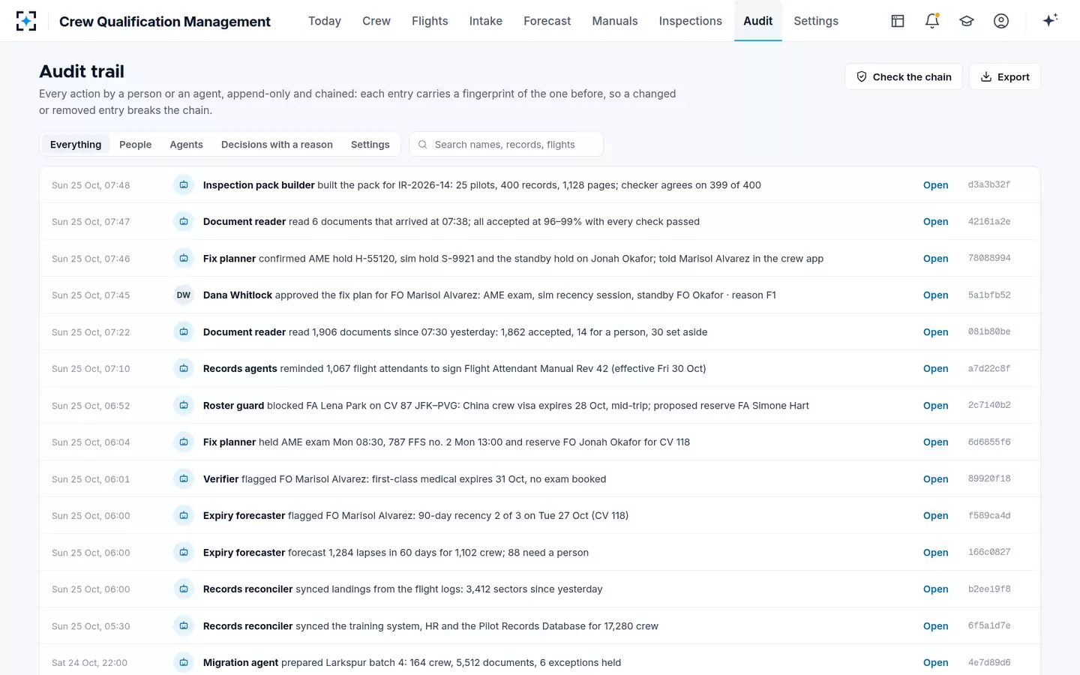Open the sparkle AI assistant icon
1080x675 pixels.
pos(1050,20)
